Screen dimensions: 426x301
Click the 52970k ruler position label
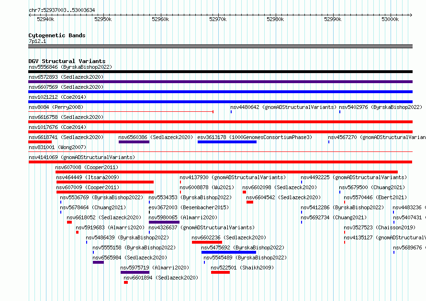(218, 19)
